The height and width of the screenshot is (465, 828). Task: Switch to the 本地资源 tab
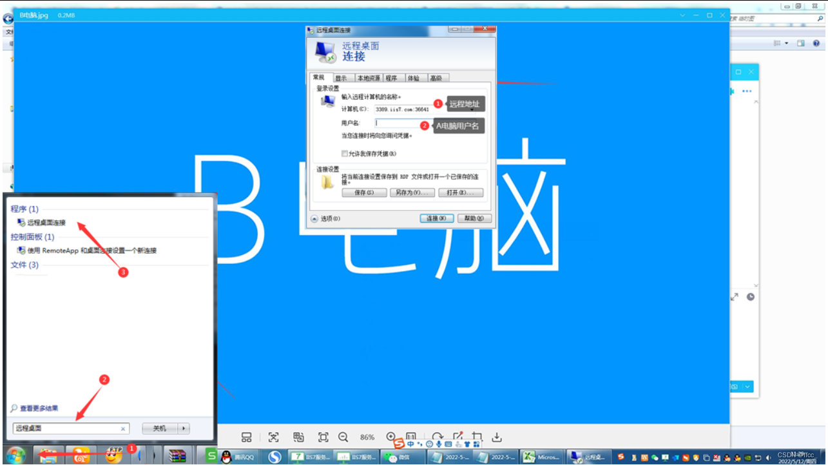369,78
